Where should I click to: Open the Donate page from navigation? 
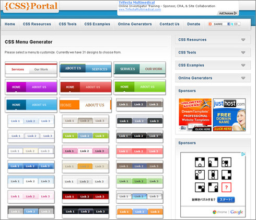(194, 24)
